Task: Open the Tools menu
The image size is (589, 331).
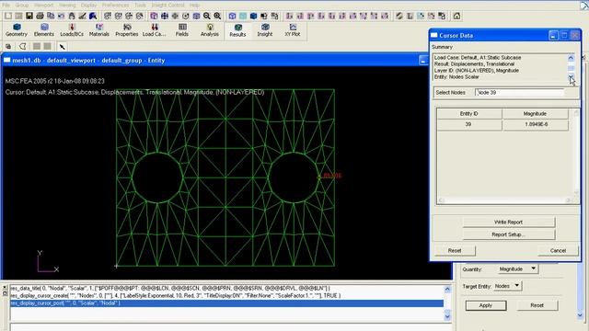Action: pos(141,6)
